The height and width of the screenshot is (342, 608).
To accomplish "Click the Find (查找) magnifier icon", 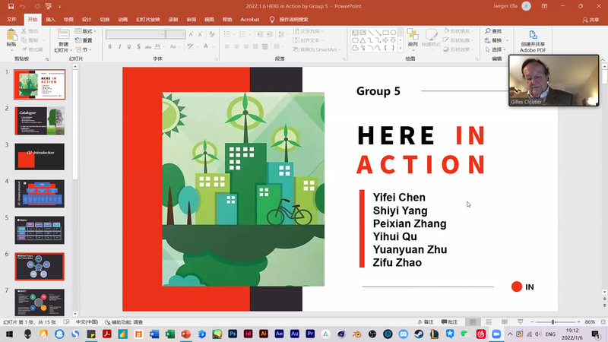I will [488, 31].
